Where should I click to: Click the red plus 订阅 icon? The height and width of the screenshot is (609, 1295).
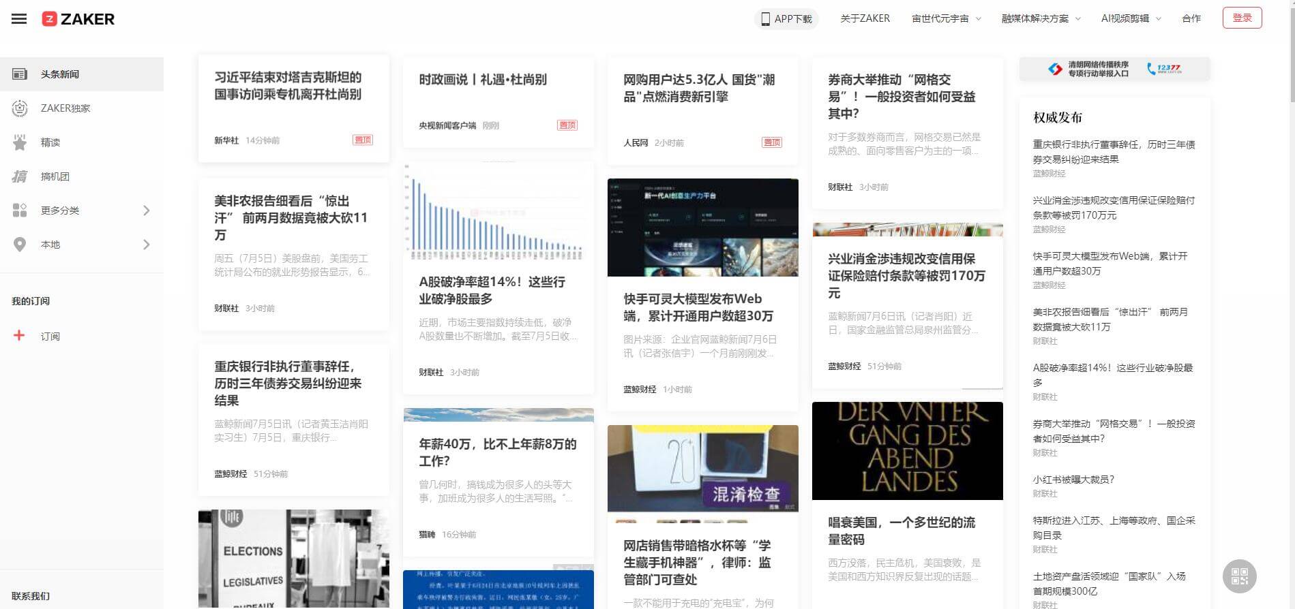coord(19,335)
